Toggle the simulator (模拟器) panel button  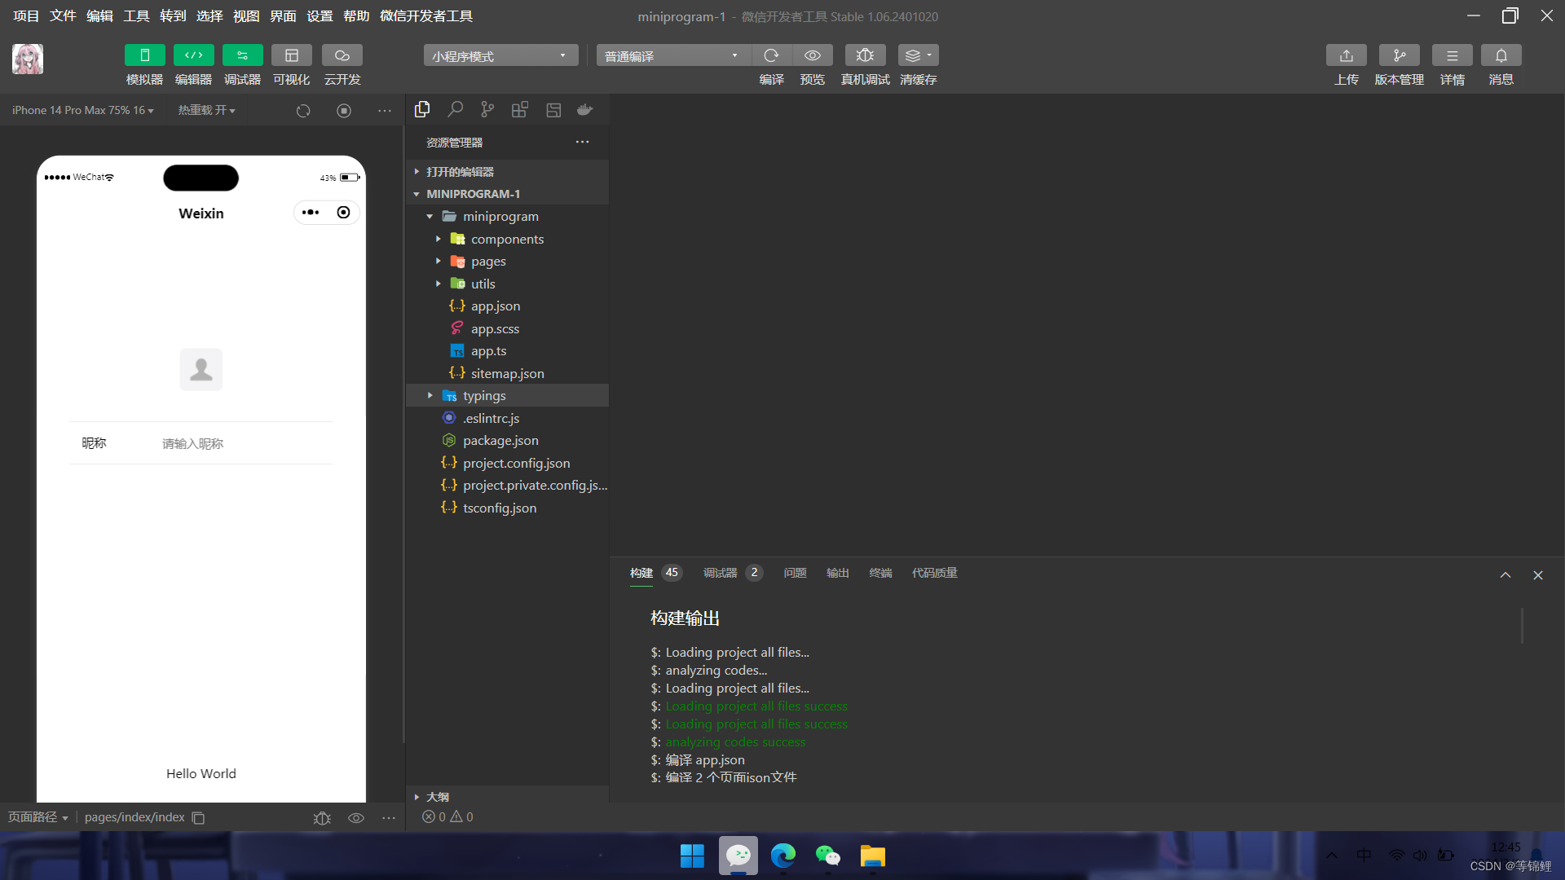coord(144,55)
